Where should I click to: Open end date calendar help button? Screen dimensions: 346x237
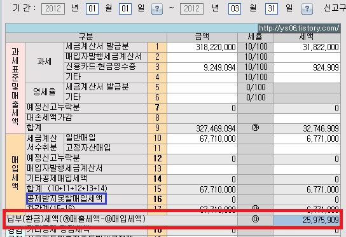[x=307, y=9]
